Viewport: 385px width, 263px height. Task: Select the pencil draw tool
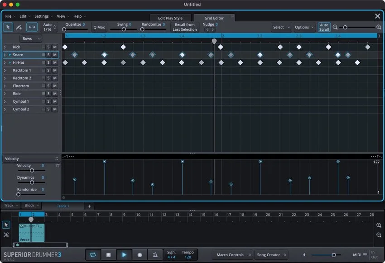click(19, 27)
